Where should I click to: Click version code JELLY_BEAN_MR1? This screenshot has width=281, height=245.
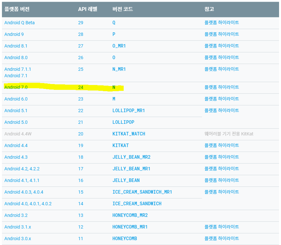pyautogui.click(x=131, y=169)
